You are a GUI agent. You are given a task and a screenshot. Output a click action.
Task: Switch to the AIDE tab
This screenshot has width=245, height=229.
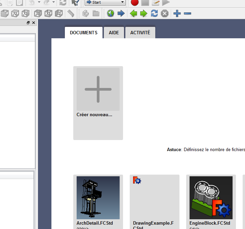[x=114, y=33]
